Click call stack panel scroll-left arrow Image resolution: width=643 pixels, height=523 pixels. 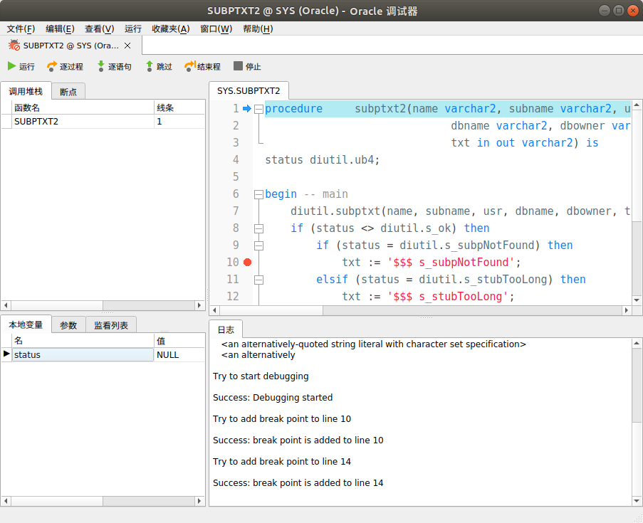click(x=6, y=305)
